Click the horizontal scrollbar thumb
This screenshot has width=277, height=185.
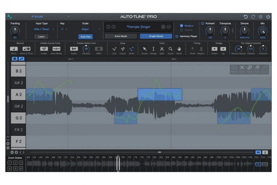pyautogui.click(x=159, y=152)
